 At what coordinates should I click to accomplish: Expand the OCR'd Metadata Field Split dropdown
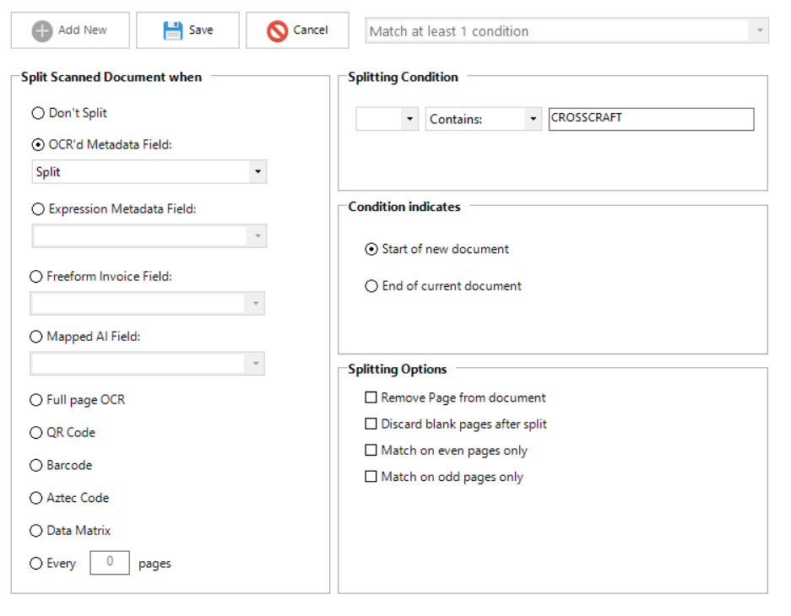pyautogui.click(x=257, y=172)
